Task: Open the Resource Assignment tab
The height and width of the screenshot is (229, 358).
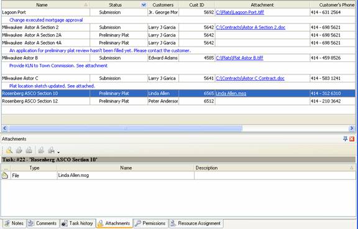Action: point(196,223)
